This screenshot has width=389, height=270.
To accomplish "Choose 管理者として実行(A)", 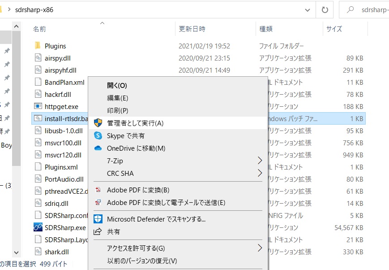I will click(x=178, y=123).
